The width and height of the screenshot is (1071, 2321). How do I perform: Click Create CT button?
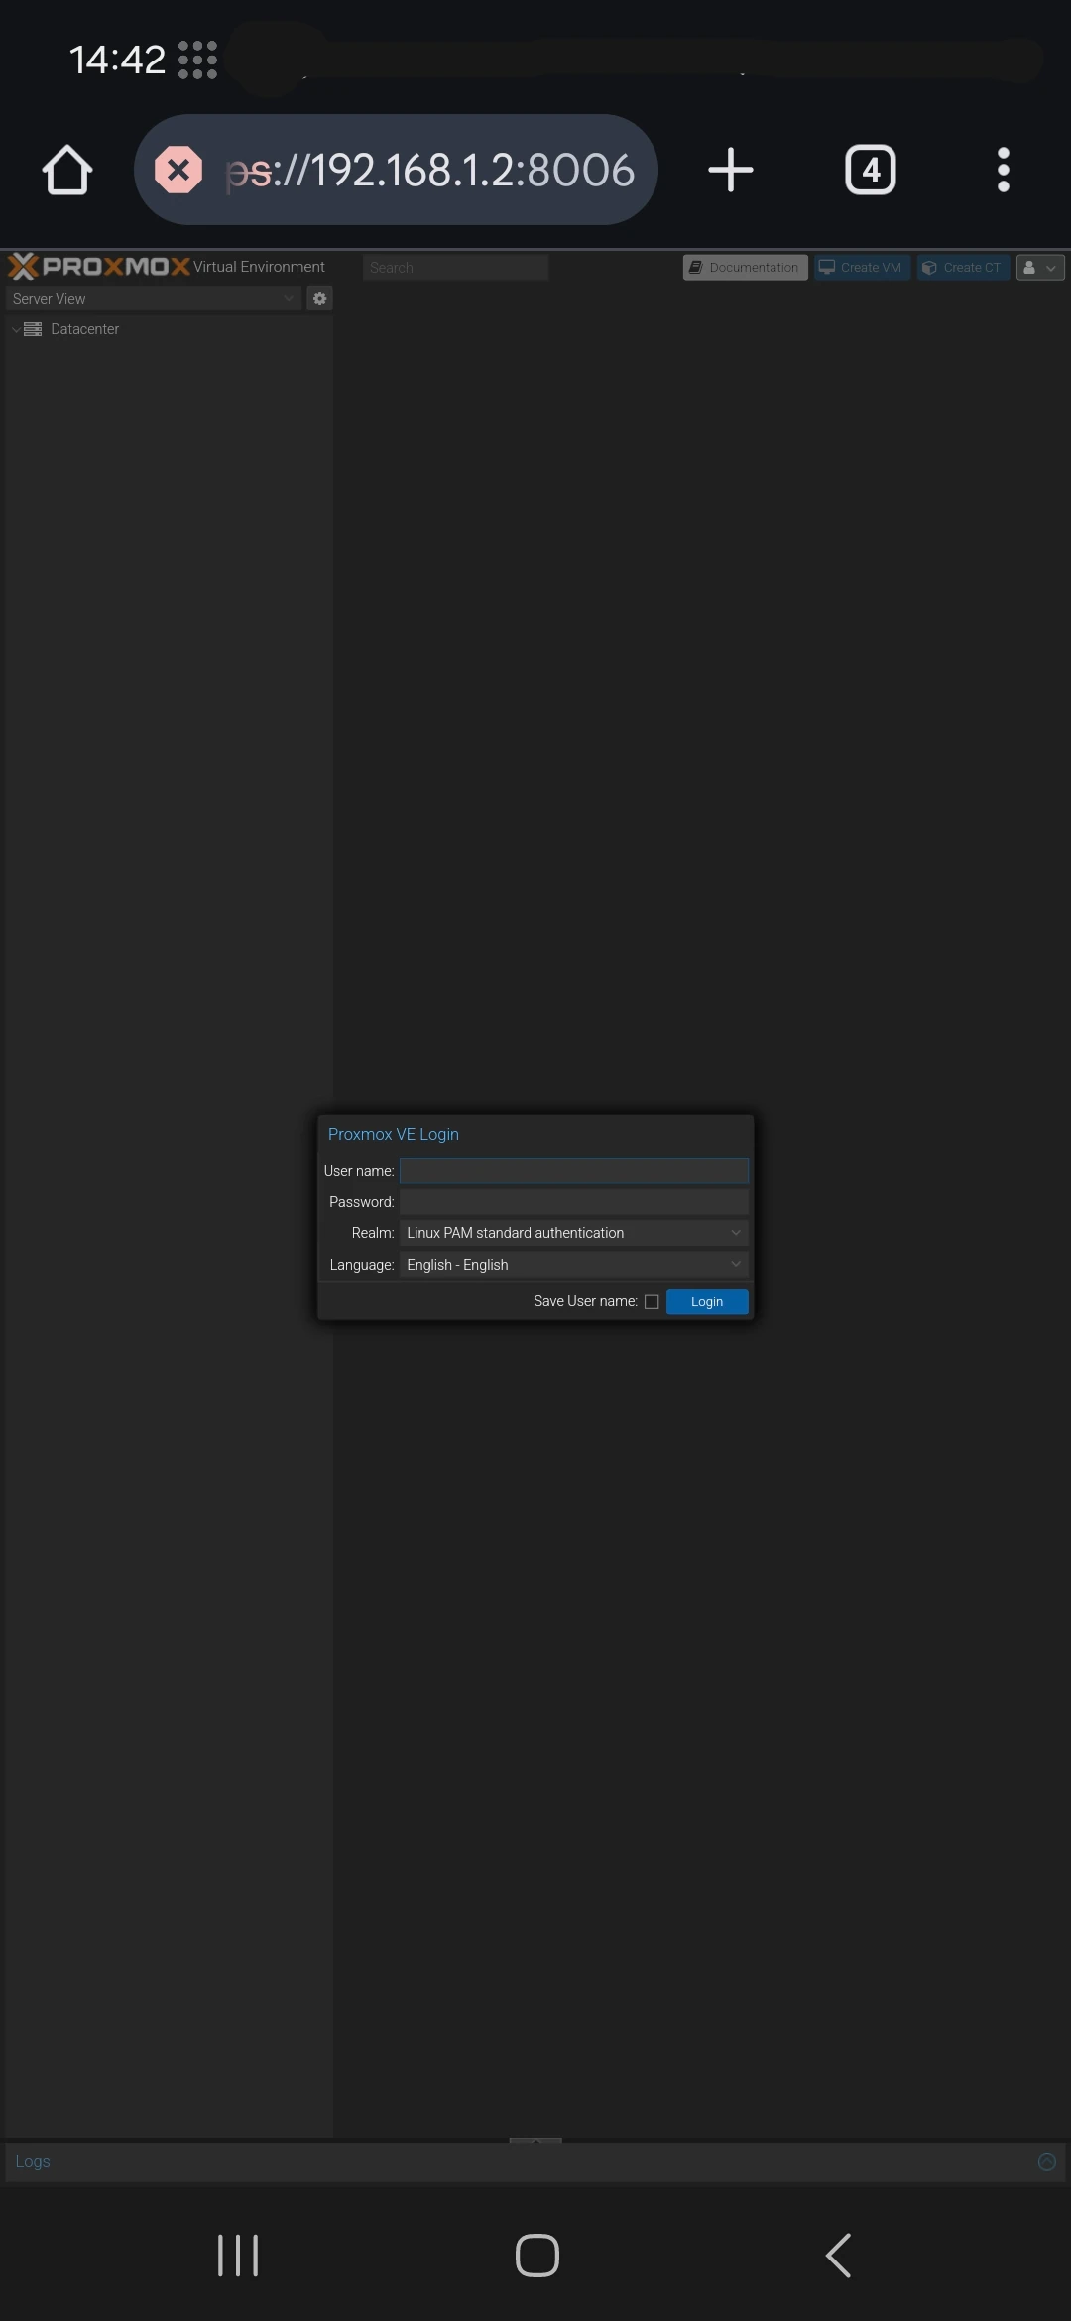coord(963,267)
